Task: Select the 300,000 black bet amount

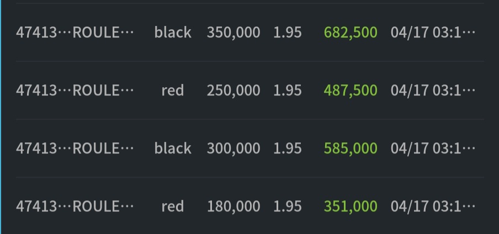Action: pos(233,148)
